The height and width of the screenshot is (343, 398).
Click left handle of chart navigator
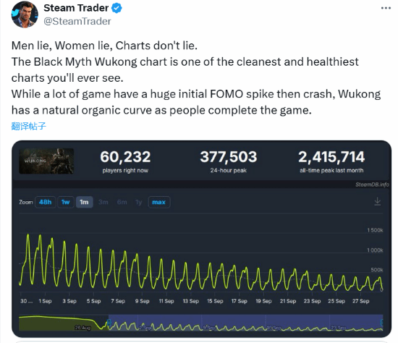109,323
